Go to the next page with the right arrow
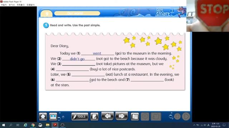 [x=122, y=116]
